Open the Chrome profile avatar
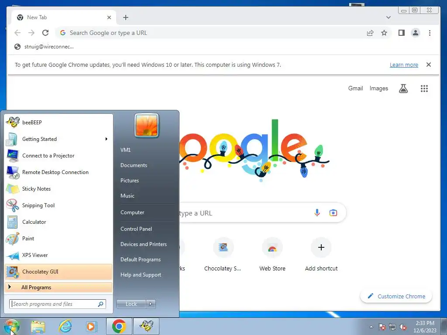The height and width of the screenshot is (335, 447). coord(416,33)
